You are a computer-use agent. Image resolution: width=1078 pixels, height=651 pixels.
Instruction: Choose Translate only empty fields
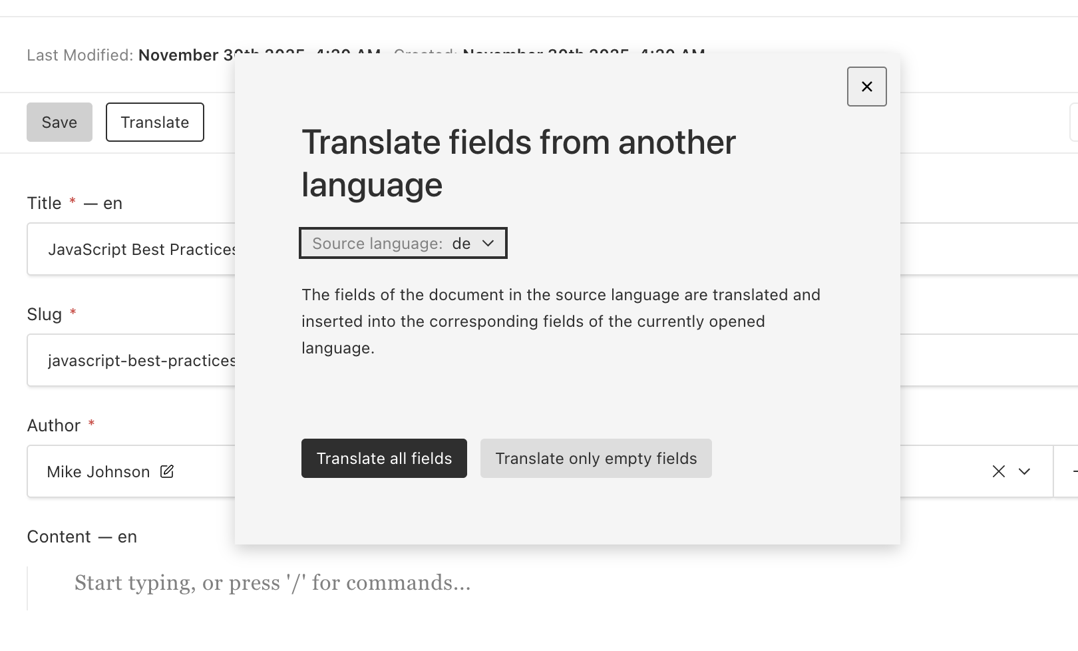click(x=596, y=459)
